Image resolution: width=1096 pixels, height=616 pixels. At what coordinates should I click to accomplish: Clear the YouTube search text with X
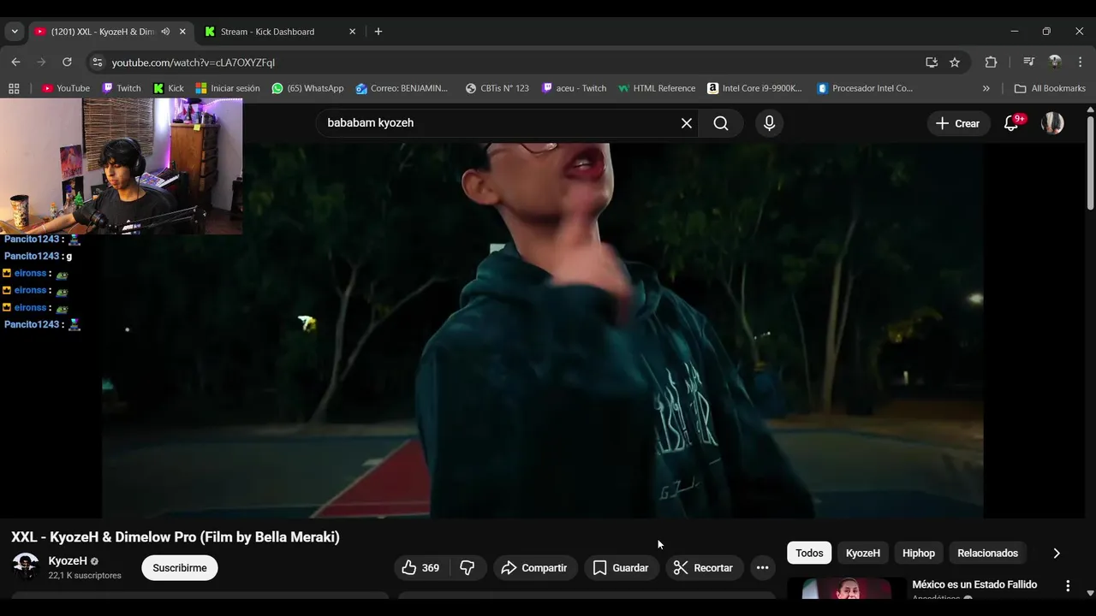pos(687,123)
